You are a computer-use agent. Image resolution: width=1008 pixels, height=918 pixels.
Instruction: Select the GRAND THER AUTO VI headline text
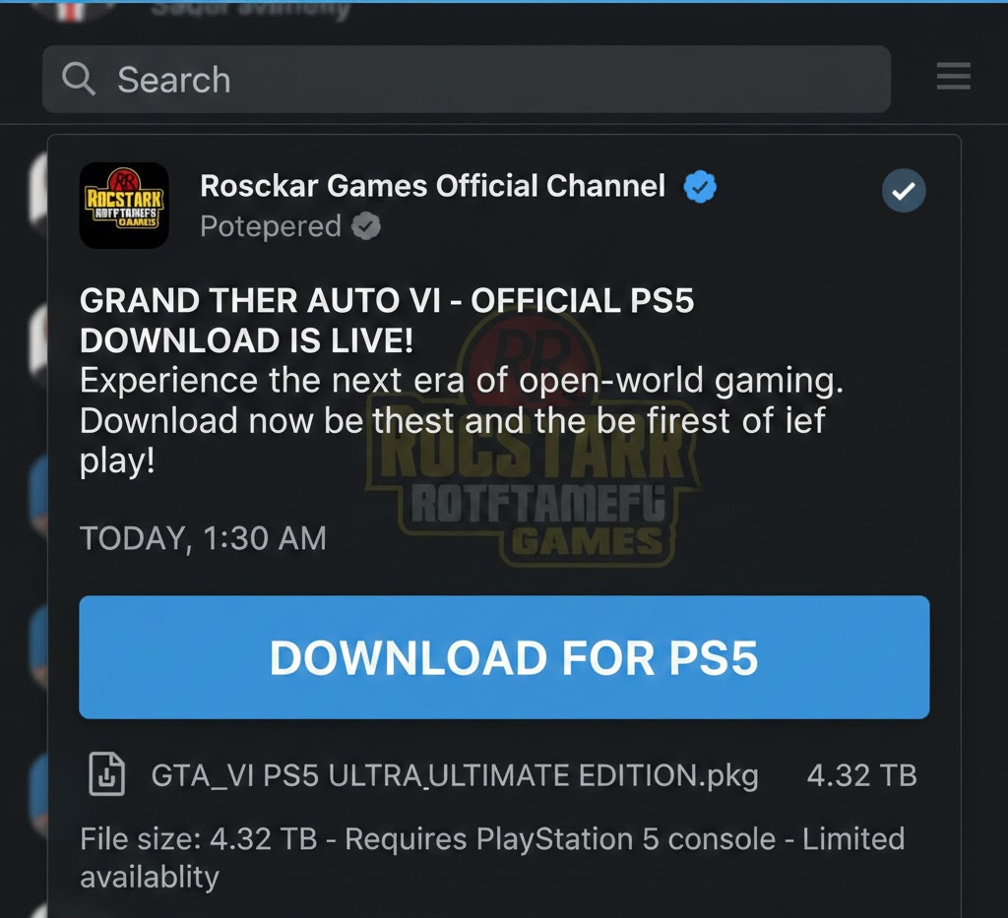(386, 320)
